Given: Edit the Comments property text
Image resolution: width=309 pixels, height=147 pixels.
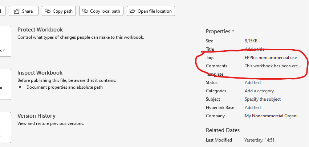Looking at the screenshot, I should pyautogui.click(x=273, y=66).
